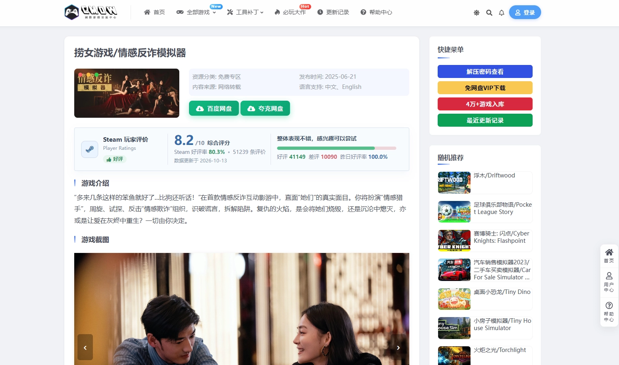Click the 夸克网盘 download button

(265, 108)
